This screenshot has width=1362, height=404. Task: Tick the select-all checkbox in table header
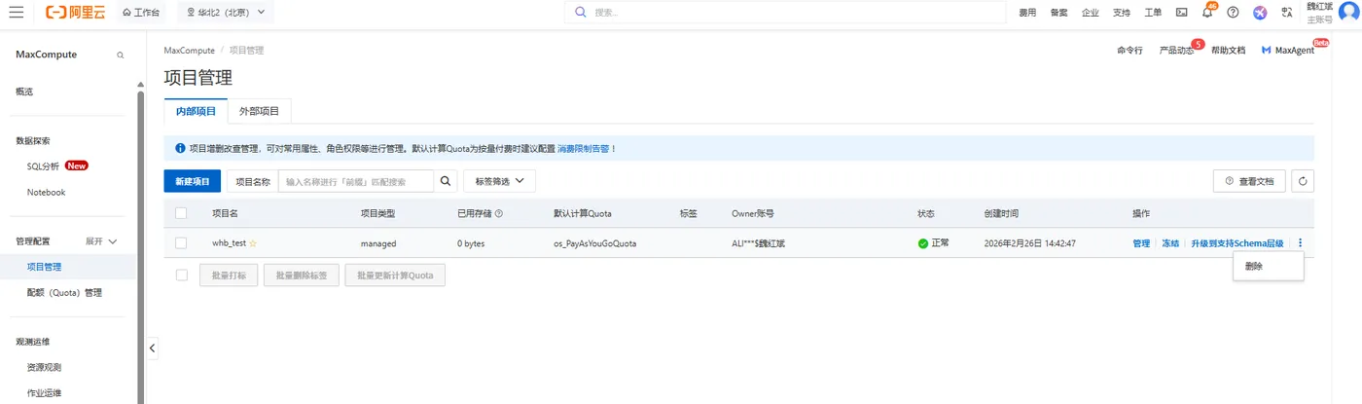pos(181,213)
